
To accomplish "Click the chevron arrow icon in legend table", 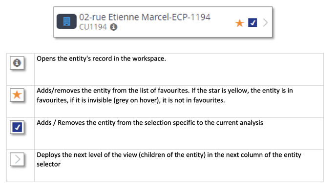I will coord(18,159).
